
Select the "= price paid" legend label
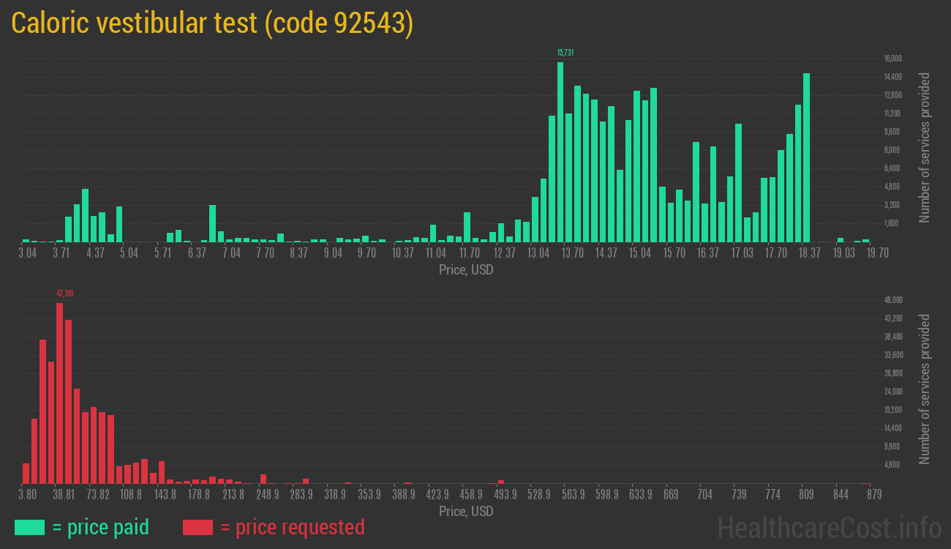(x=101, y=527)
